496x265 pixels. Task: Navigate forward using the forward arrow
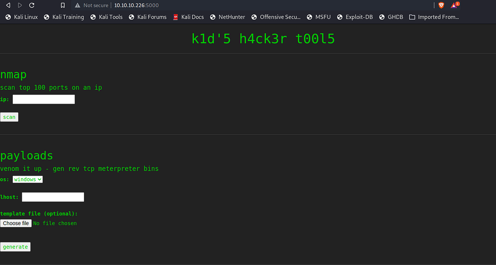click(19, 5)
